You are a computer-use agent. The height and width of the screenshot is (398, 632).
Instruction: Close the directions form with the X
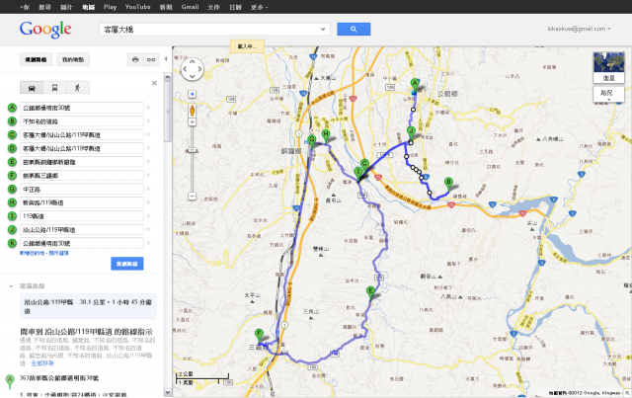click(154, 83)
